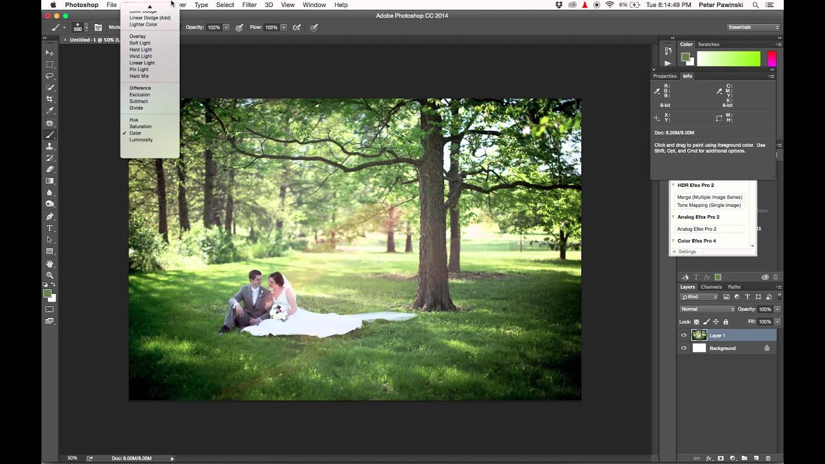
Task: Select the Dodge tool
Action: click(x=50, y=204)
